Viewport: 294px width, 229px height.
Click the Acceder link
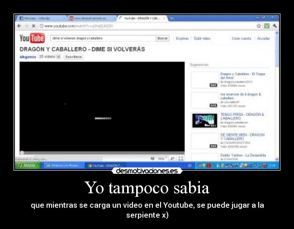pos(263,38)
